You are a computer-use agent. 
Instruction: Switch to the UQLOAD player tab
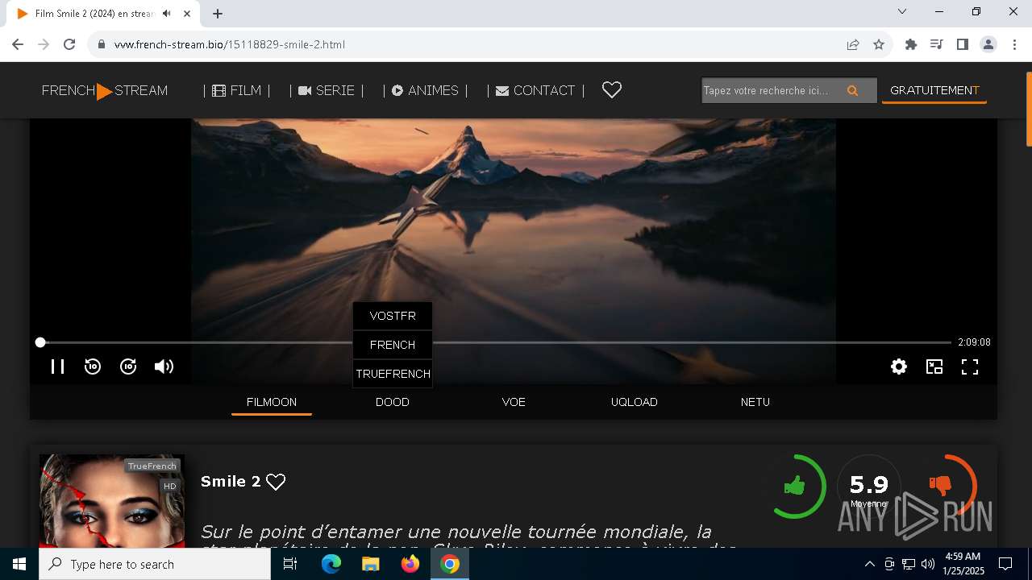[635, 402]
